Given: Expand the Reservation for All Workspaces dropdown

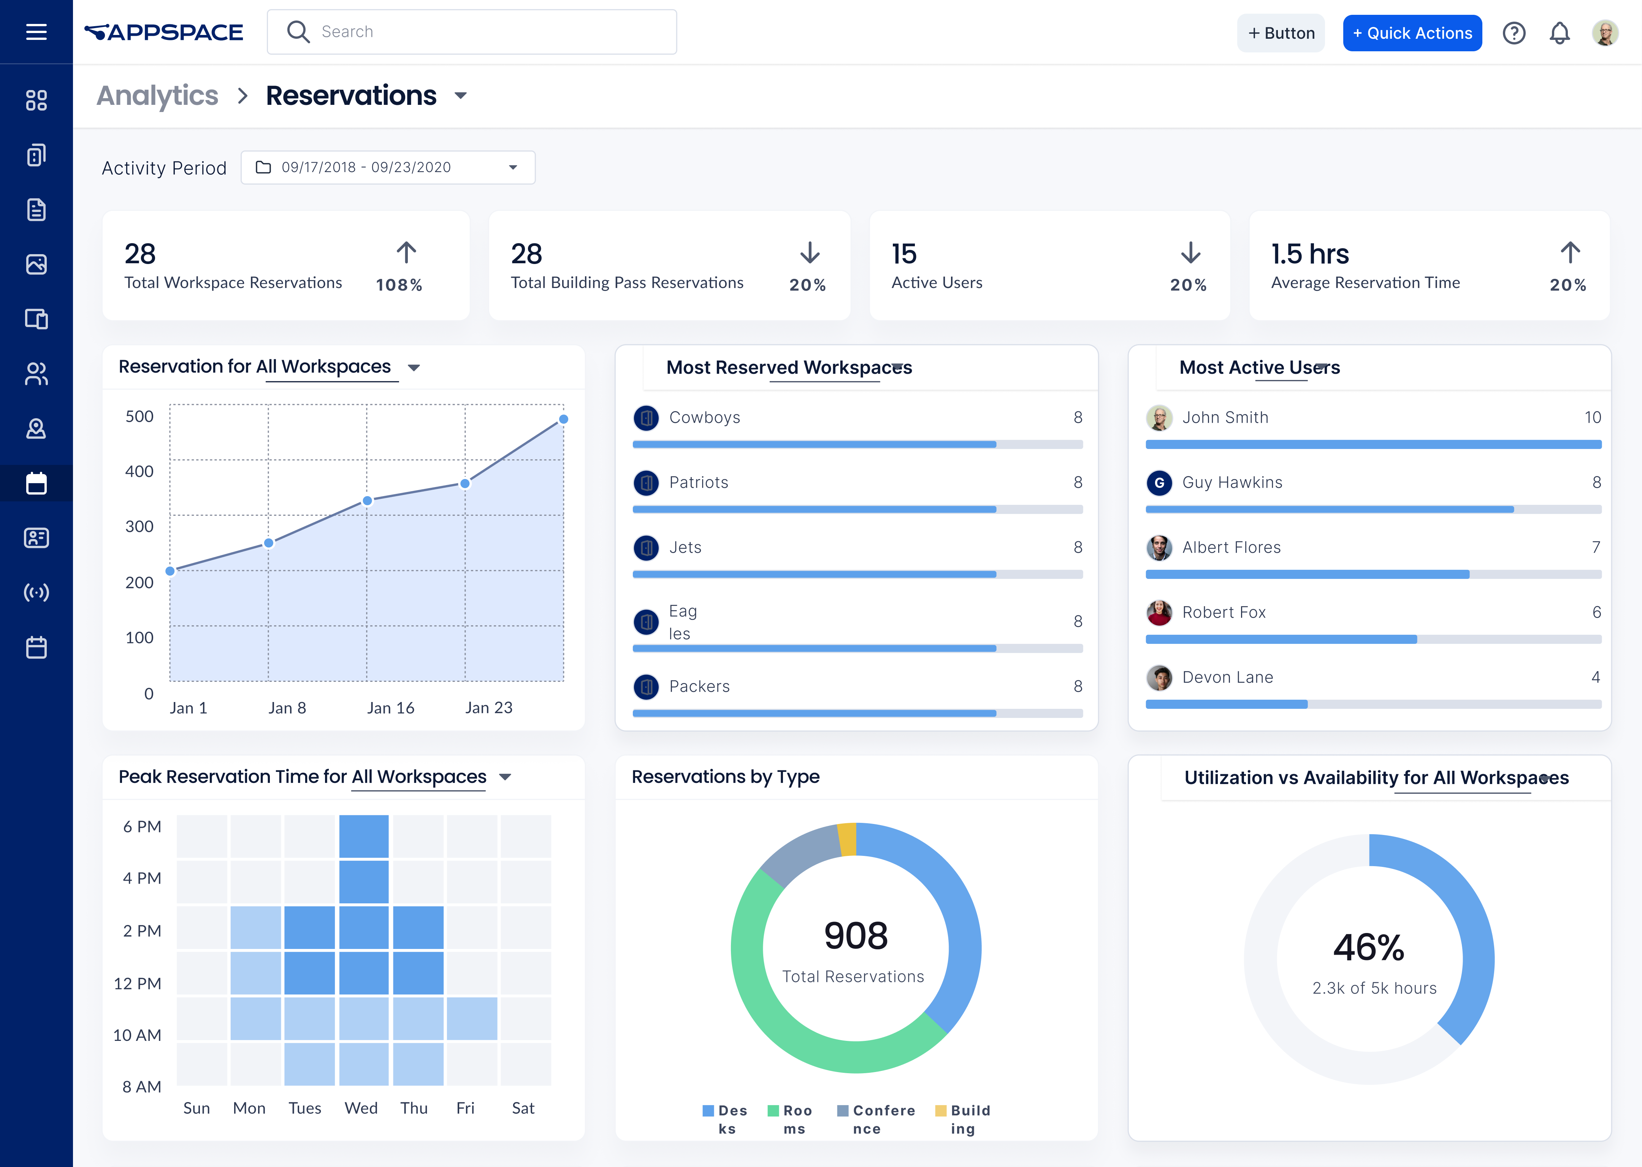Looking at the screenshot, I should coord(415,367).
